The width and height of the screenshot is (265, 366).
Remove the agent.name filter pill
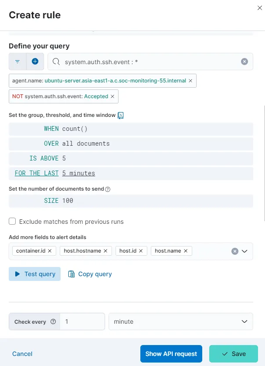point(190,81)
